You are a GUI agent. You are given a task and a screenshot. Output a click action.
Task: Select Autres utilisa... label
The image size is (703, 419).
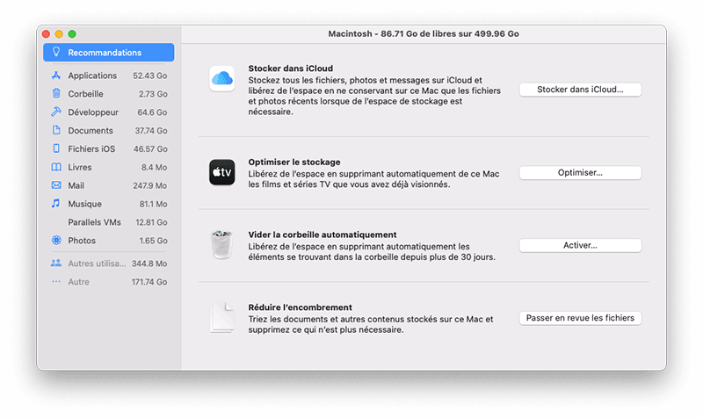coord(97,264)
